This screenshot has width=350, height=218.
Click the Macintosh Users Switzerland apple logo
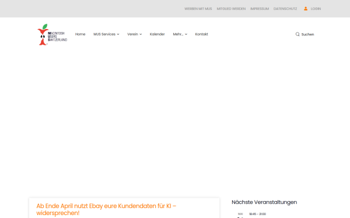tap(52, 34)
